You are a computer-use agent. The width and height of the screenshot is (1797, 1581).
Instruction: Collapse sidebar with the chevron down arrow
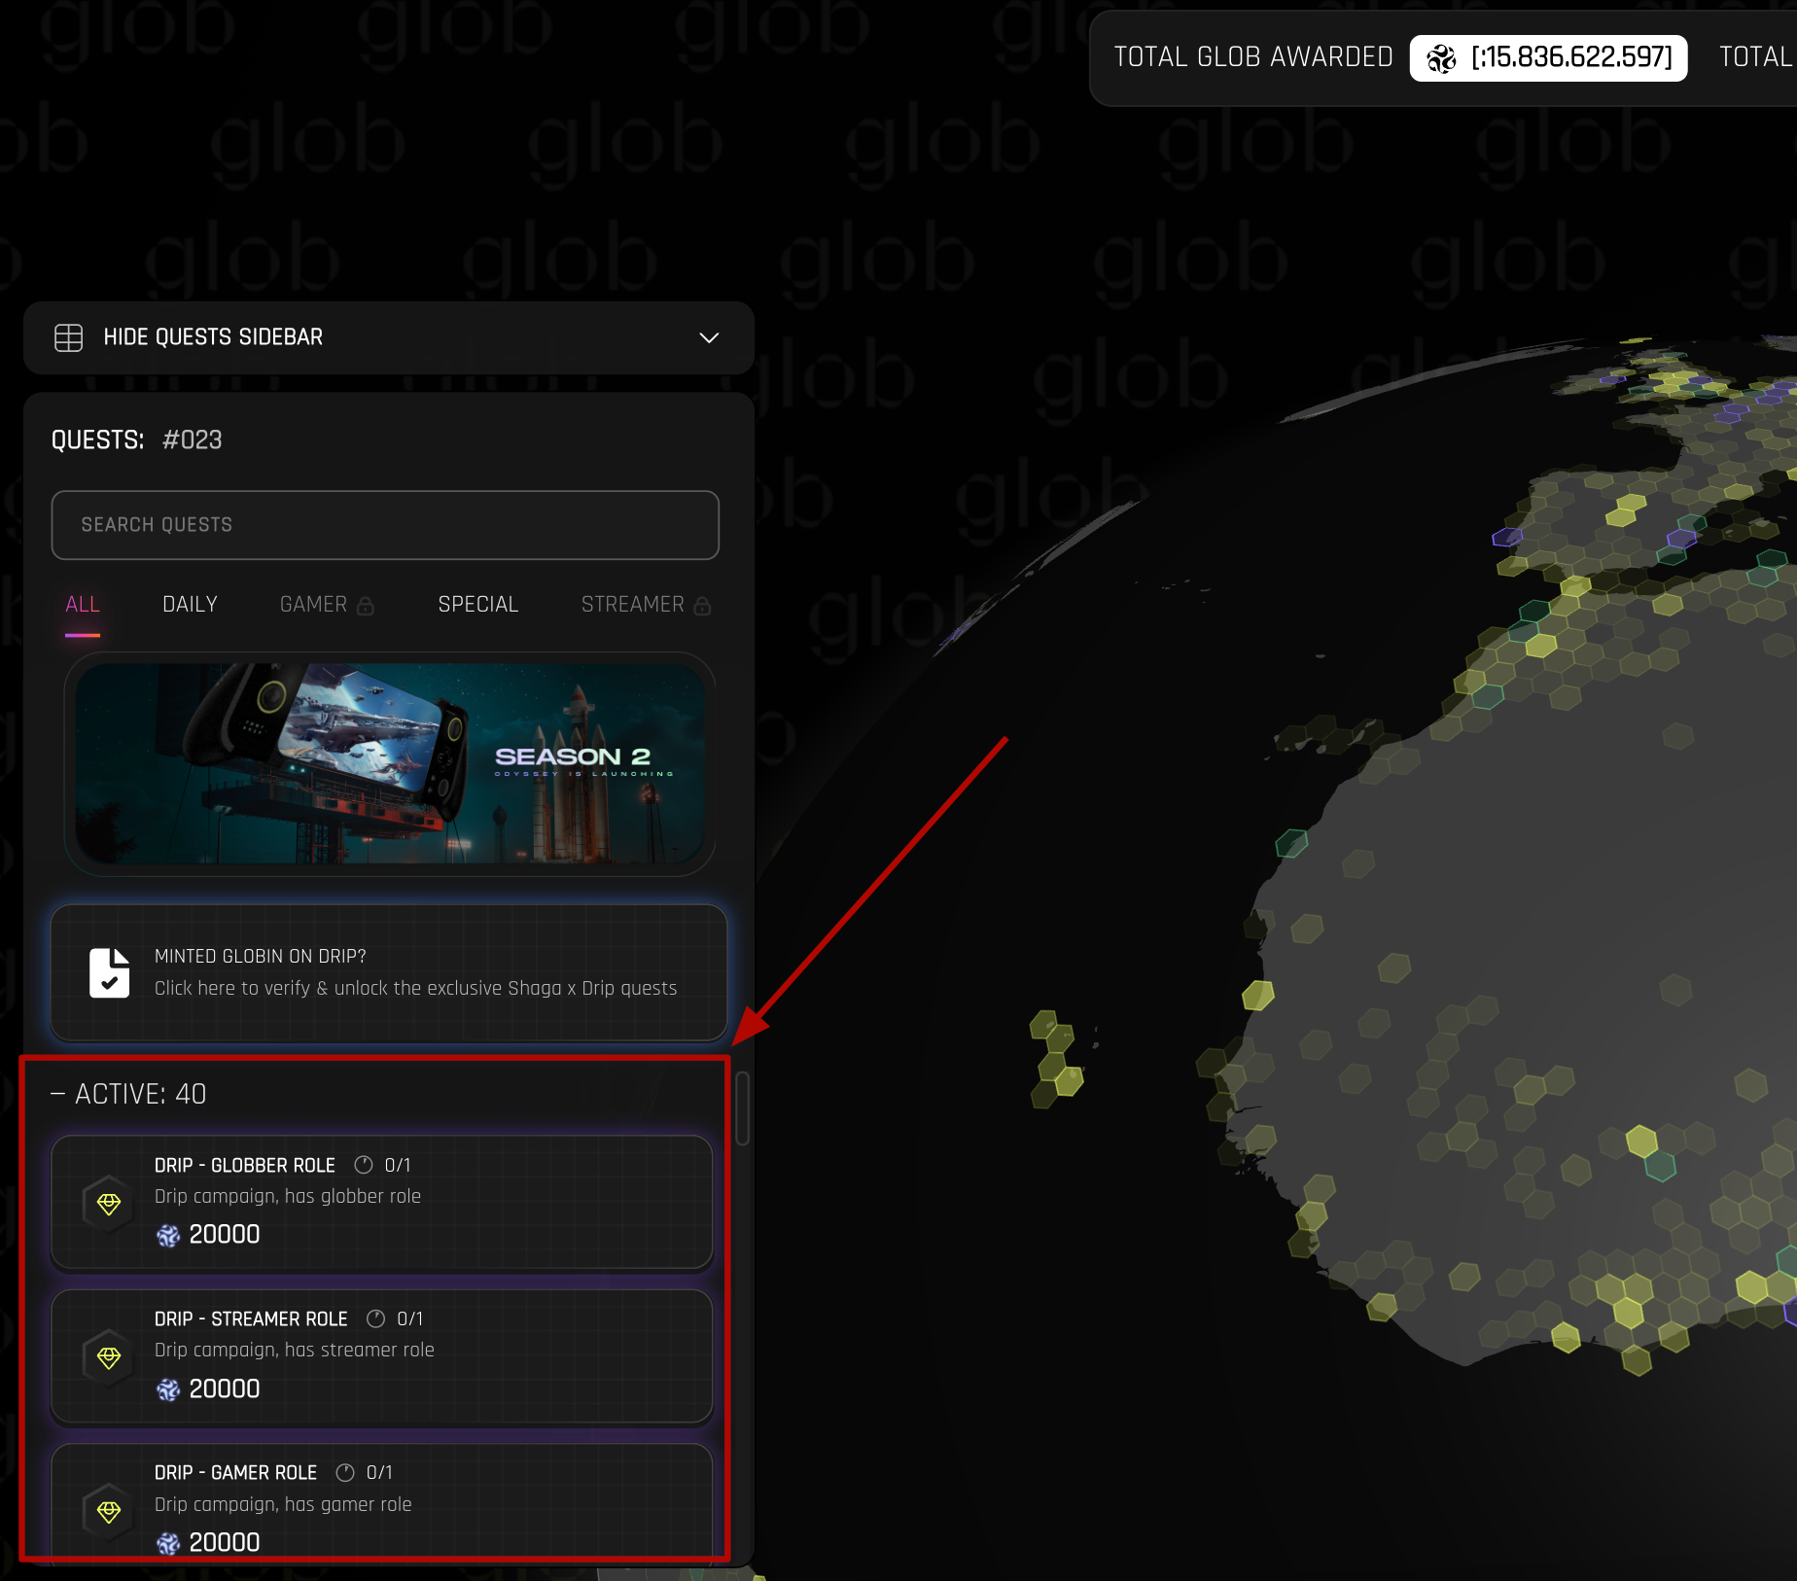pos(709,337)
